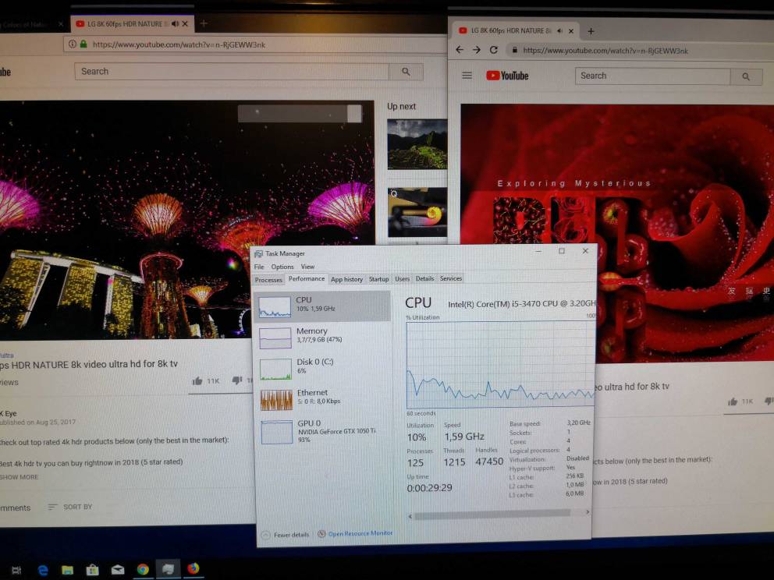Open Microsoft Store from the taskbar
Screen dimensions: 774x580
point(92,571)
